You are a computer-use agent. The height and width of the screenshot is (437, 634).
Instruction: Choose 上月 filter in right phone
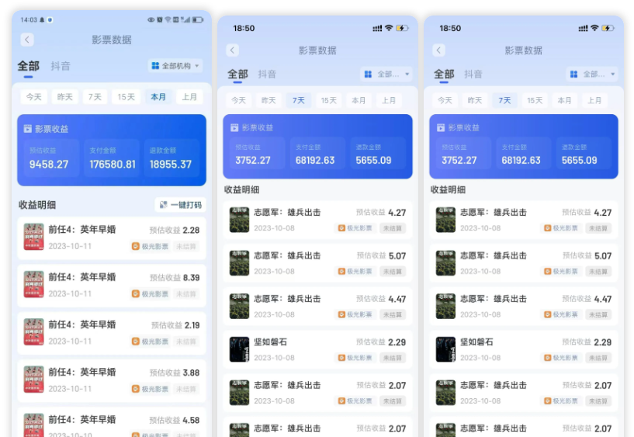click(x=594, y=100)
